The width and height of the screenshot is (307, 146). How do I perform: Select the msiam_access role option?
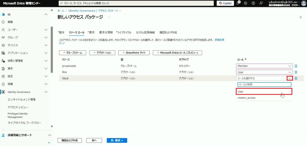pos(264,98)
